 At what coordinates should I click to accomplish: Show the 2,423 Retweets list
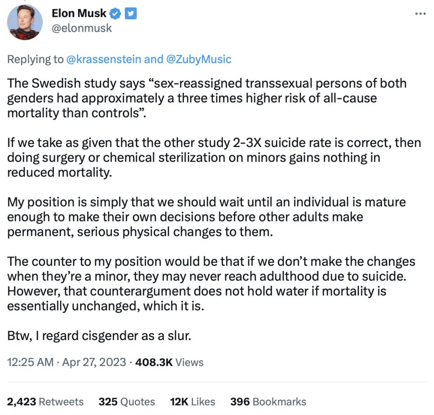click(x=45, y=401)
